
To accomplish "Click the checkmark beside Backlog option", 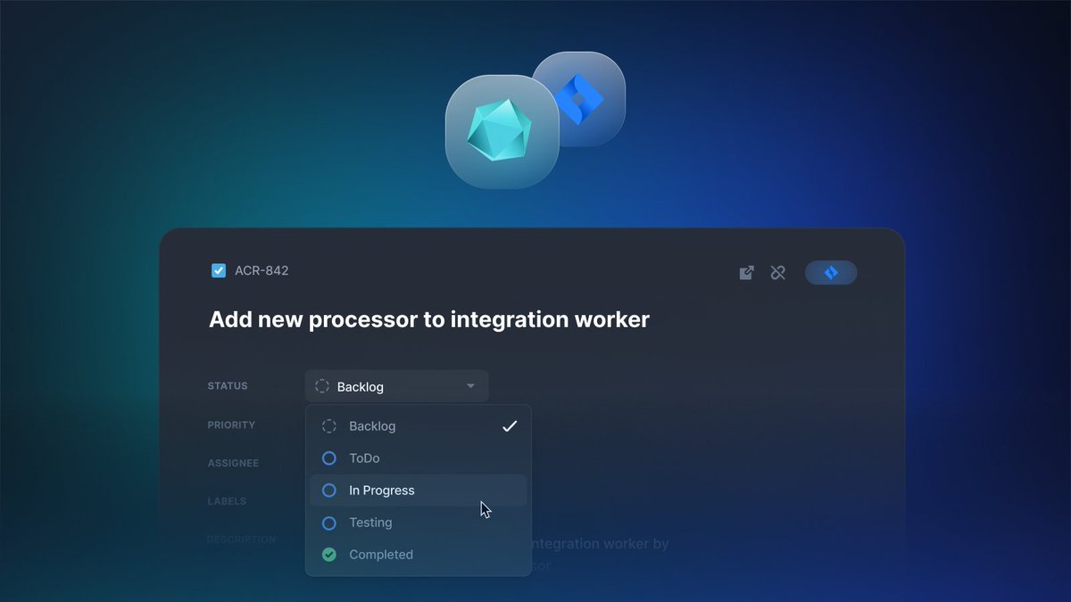I will pyautogui.click(x=510, y=426).
